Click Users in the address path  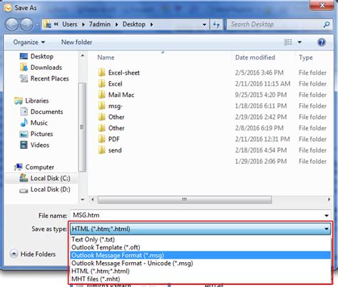[70, 24]
